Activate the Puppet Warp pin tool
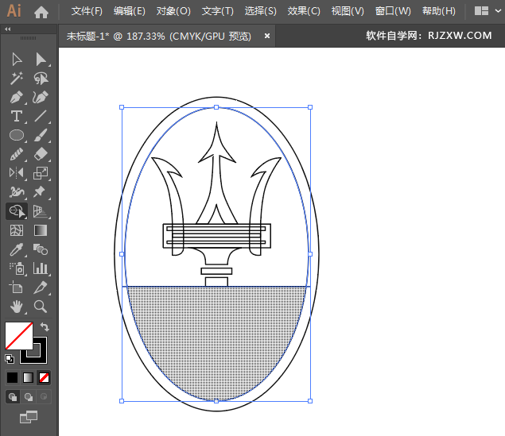This screenshot has width=505, height=436. [x=39, y=191]
